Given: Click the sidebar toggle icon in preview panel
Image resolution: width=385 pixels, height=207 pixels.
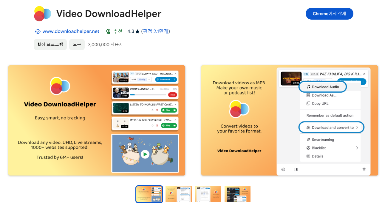Looking at the screenshot, I should pos(296,169).
